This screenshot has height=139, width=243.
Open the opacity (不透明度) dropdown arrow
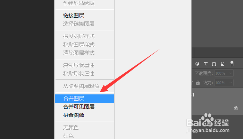(231, 73)
